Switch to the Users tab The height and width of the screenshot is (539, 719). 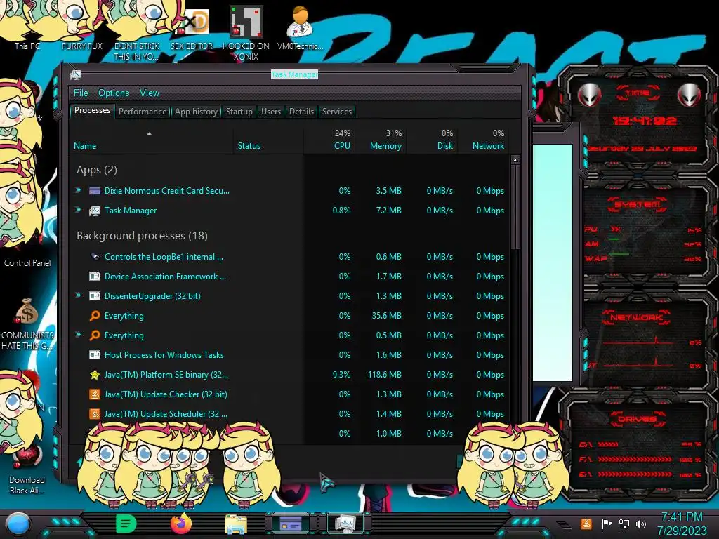click(x=271, y=112)
